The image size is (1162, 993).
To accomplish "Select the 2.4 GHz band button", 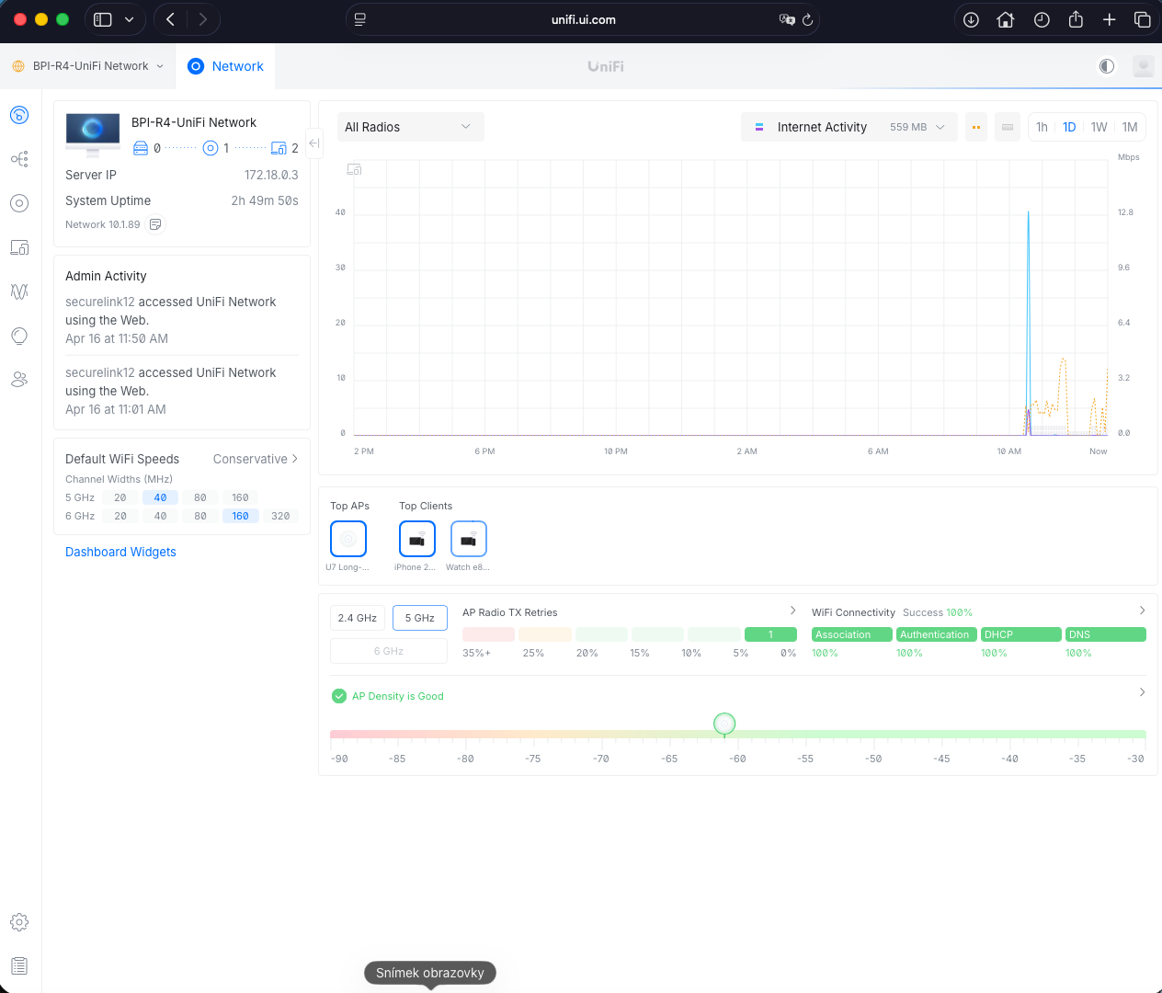I will point(357,618).
